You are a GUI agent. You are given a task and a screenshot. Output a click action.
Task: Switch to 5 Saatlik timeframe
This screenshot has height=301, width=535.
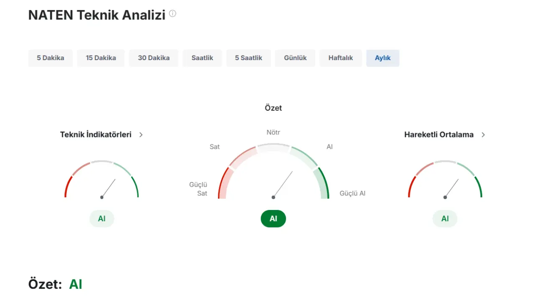point(249,58)
